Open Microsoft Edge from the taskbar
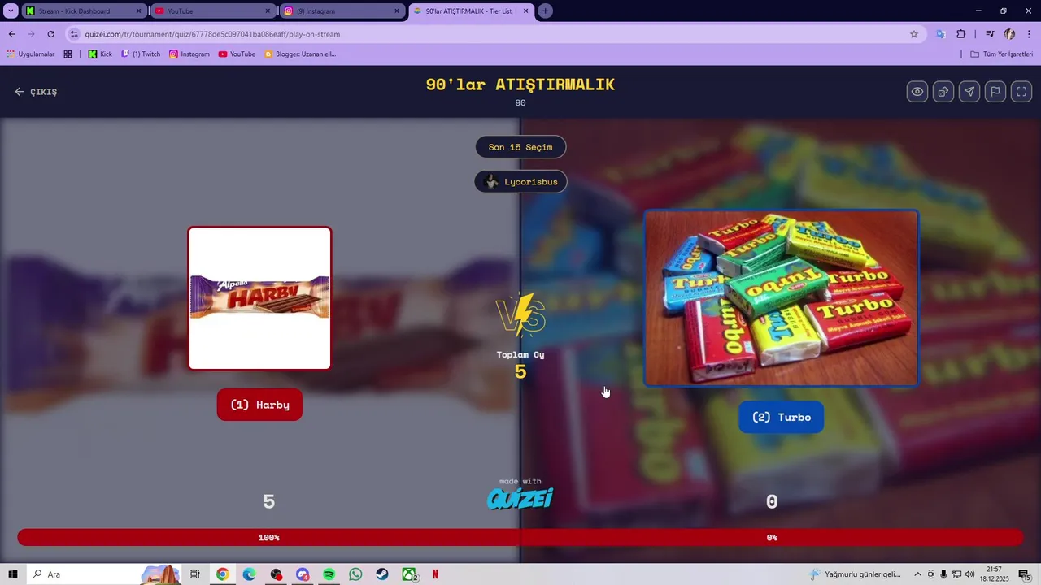 [x=249, y=574]
